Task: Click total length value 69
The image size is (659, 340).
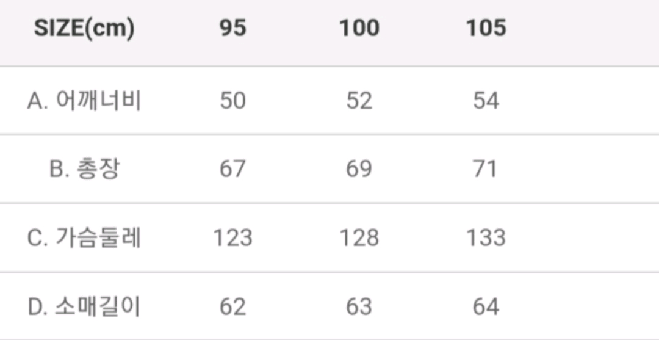Action: coord(359,169)
